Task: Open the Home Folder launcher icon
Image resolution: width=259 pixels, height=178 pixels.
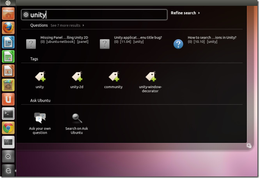Action: (x=8, y=14)
